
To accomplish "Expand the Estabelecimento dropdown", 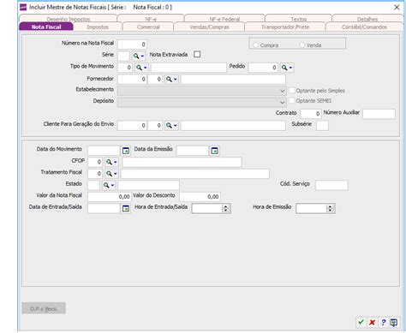I will [282, 91].
